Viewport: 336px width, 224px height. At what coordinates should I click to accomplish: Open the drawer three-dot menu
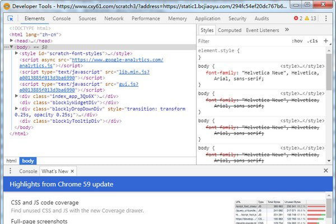pos(10,171)
